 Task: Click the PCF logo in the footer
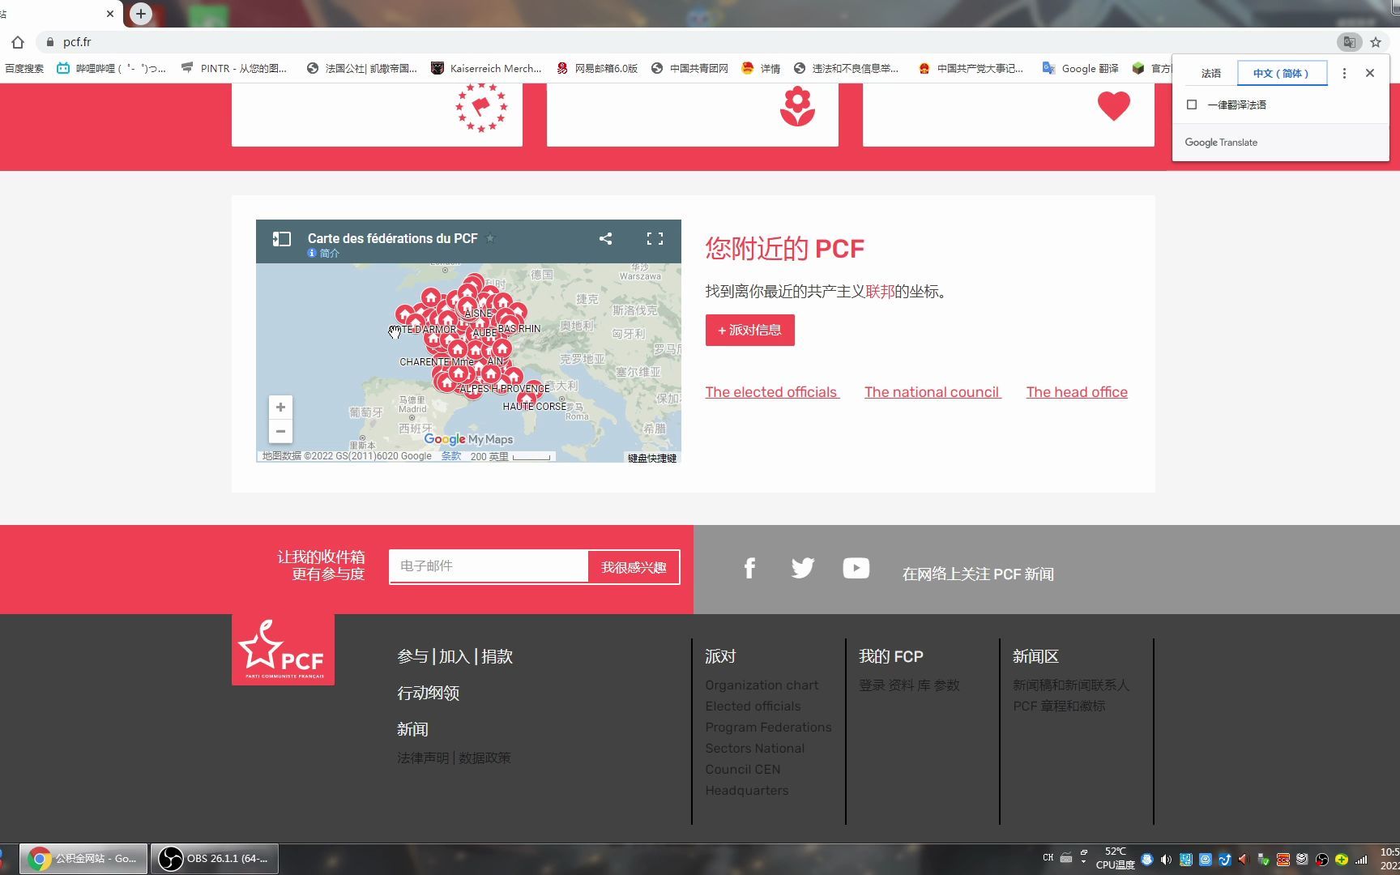click(x=283, y=650)
